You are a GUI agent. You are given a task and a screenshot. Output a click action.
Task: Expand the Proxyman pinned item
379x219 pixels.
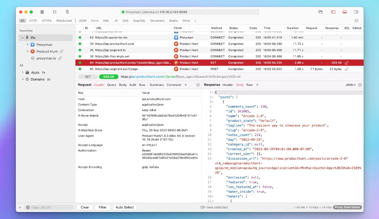[27, 45]
